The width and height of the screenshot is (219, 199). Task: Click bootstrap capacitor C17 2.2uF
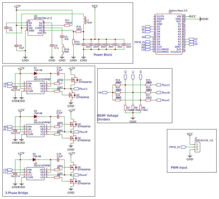click(58, 117)
